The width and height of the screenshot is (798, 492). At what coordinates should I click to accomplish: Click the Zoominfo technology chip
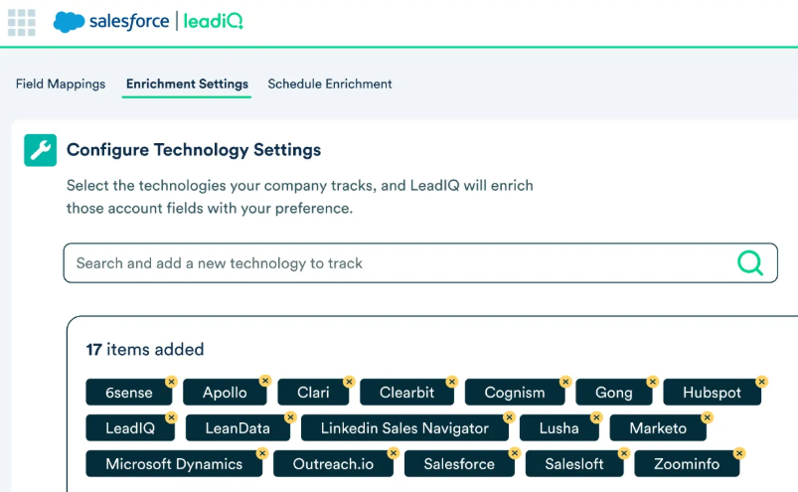(x=687, y=463)
